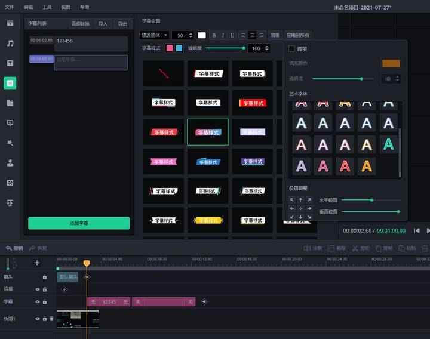430x339 pixels.
Task: Open the 文件 menu
Action: pos(9,7)
